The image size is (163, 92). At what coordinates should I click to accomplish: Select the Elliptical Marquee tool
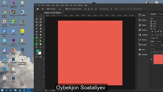pyautogui.click(x=40, y=16)
